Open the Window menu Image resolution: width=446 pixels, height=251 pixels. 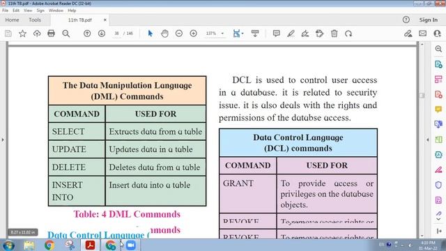56,10
